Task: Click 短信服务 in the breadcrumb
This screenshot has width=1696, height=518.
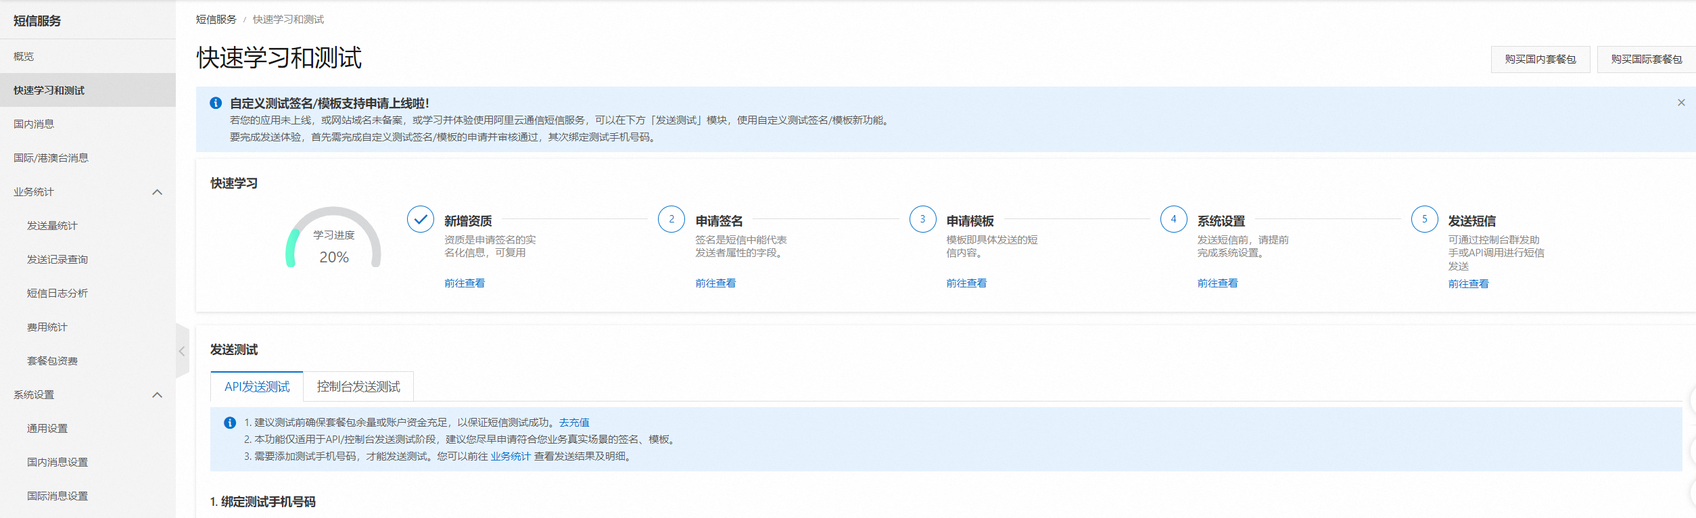Action: (x=216, y=20)
